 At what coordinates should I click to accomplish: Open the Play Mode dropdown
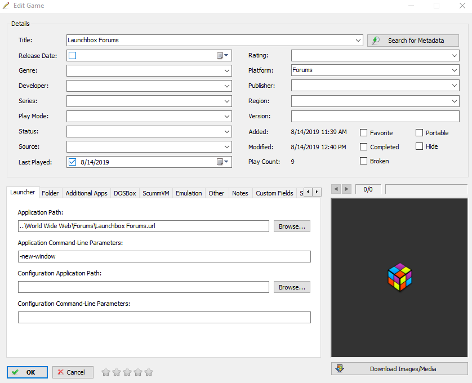point(227,117)
